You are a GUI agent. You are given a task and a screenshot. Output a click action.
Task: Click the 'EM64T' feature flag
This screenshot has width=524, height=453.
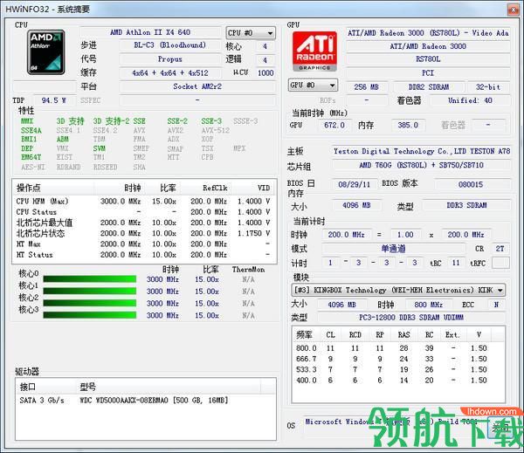pyautogui.click(x=31, y=157)
